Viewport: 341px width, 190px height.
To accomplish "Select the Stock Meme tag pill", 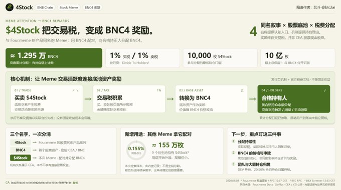I will pos(69,7).
